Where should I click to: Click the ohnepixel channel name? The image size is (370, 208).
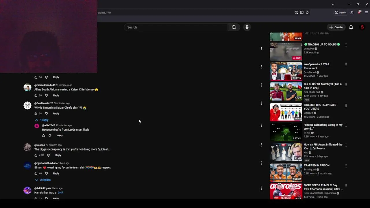[309, 49]
